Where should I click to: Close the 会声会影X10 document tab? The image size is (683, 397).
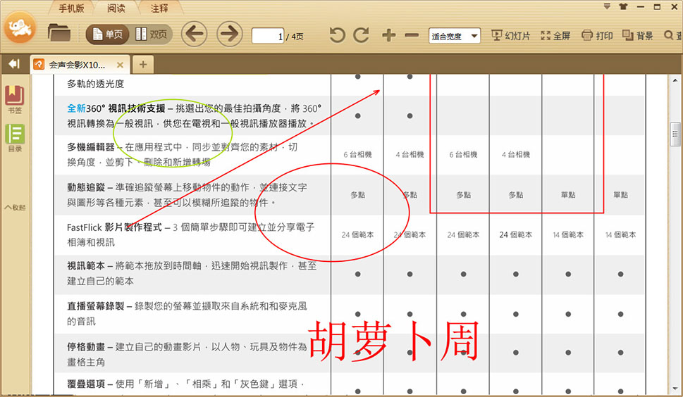coord(121,65)
